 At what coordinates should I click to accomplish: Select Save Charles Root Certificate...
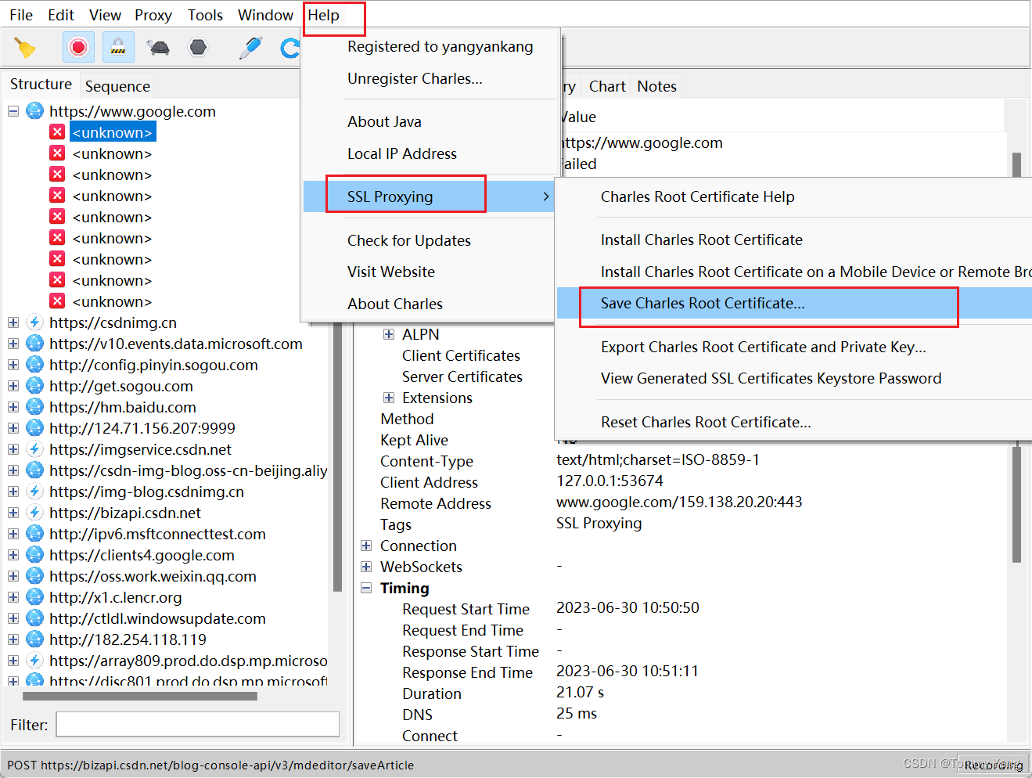pos(794,303)
